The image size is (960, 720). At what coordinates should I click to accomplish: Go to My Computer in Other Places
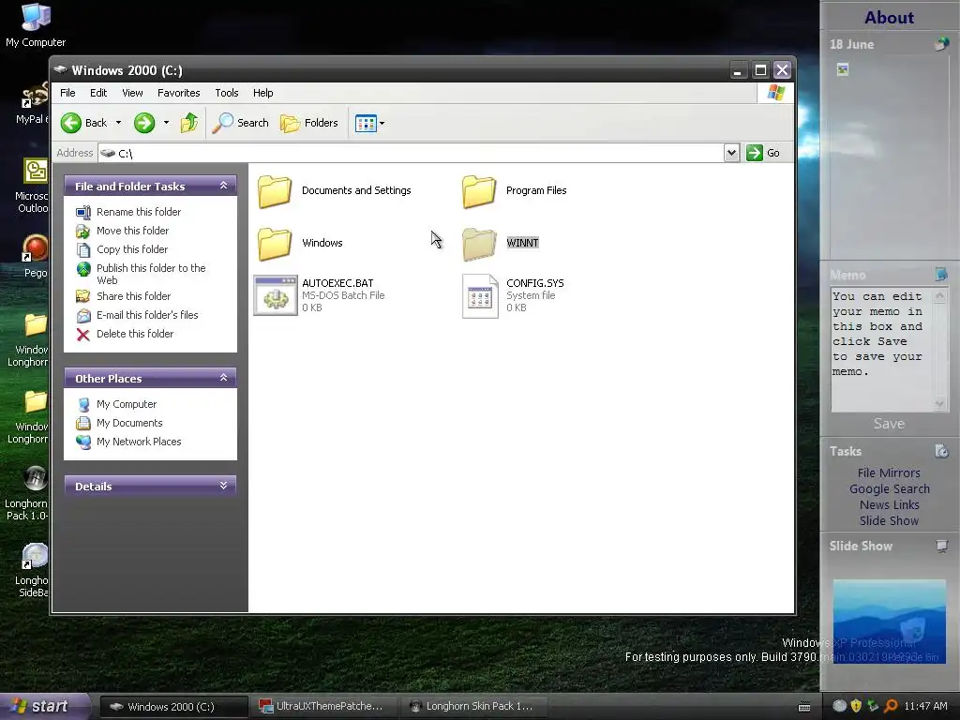tap(127, 405)
